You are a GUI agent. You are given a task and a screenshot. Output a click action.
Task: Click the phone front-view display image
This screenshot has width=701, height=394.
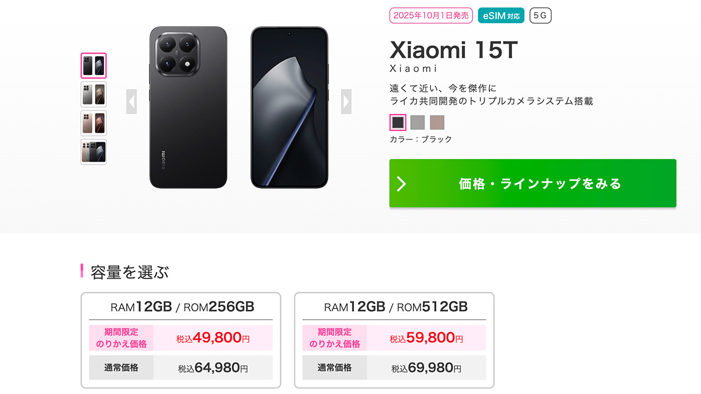[289, 107]
